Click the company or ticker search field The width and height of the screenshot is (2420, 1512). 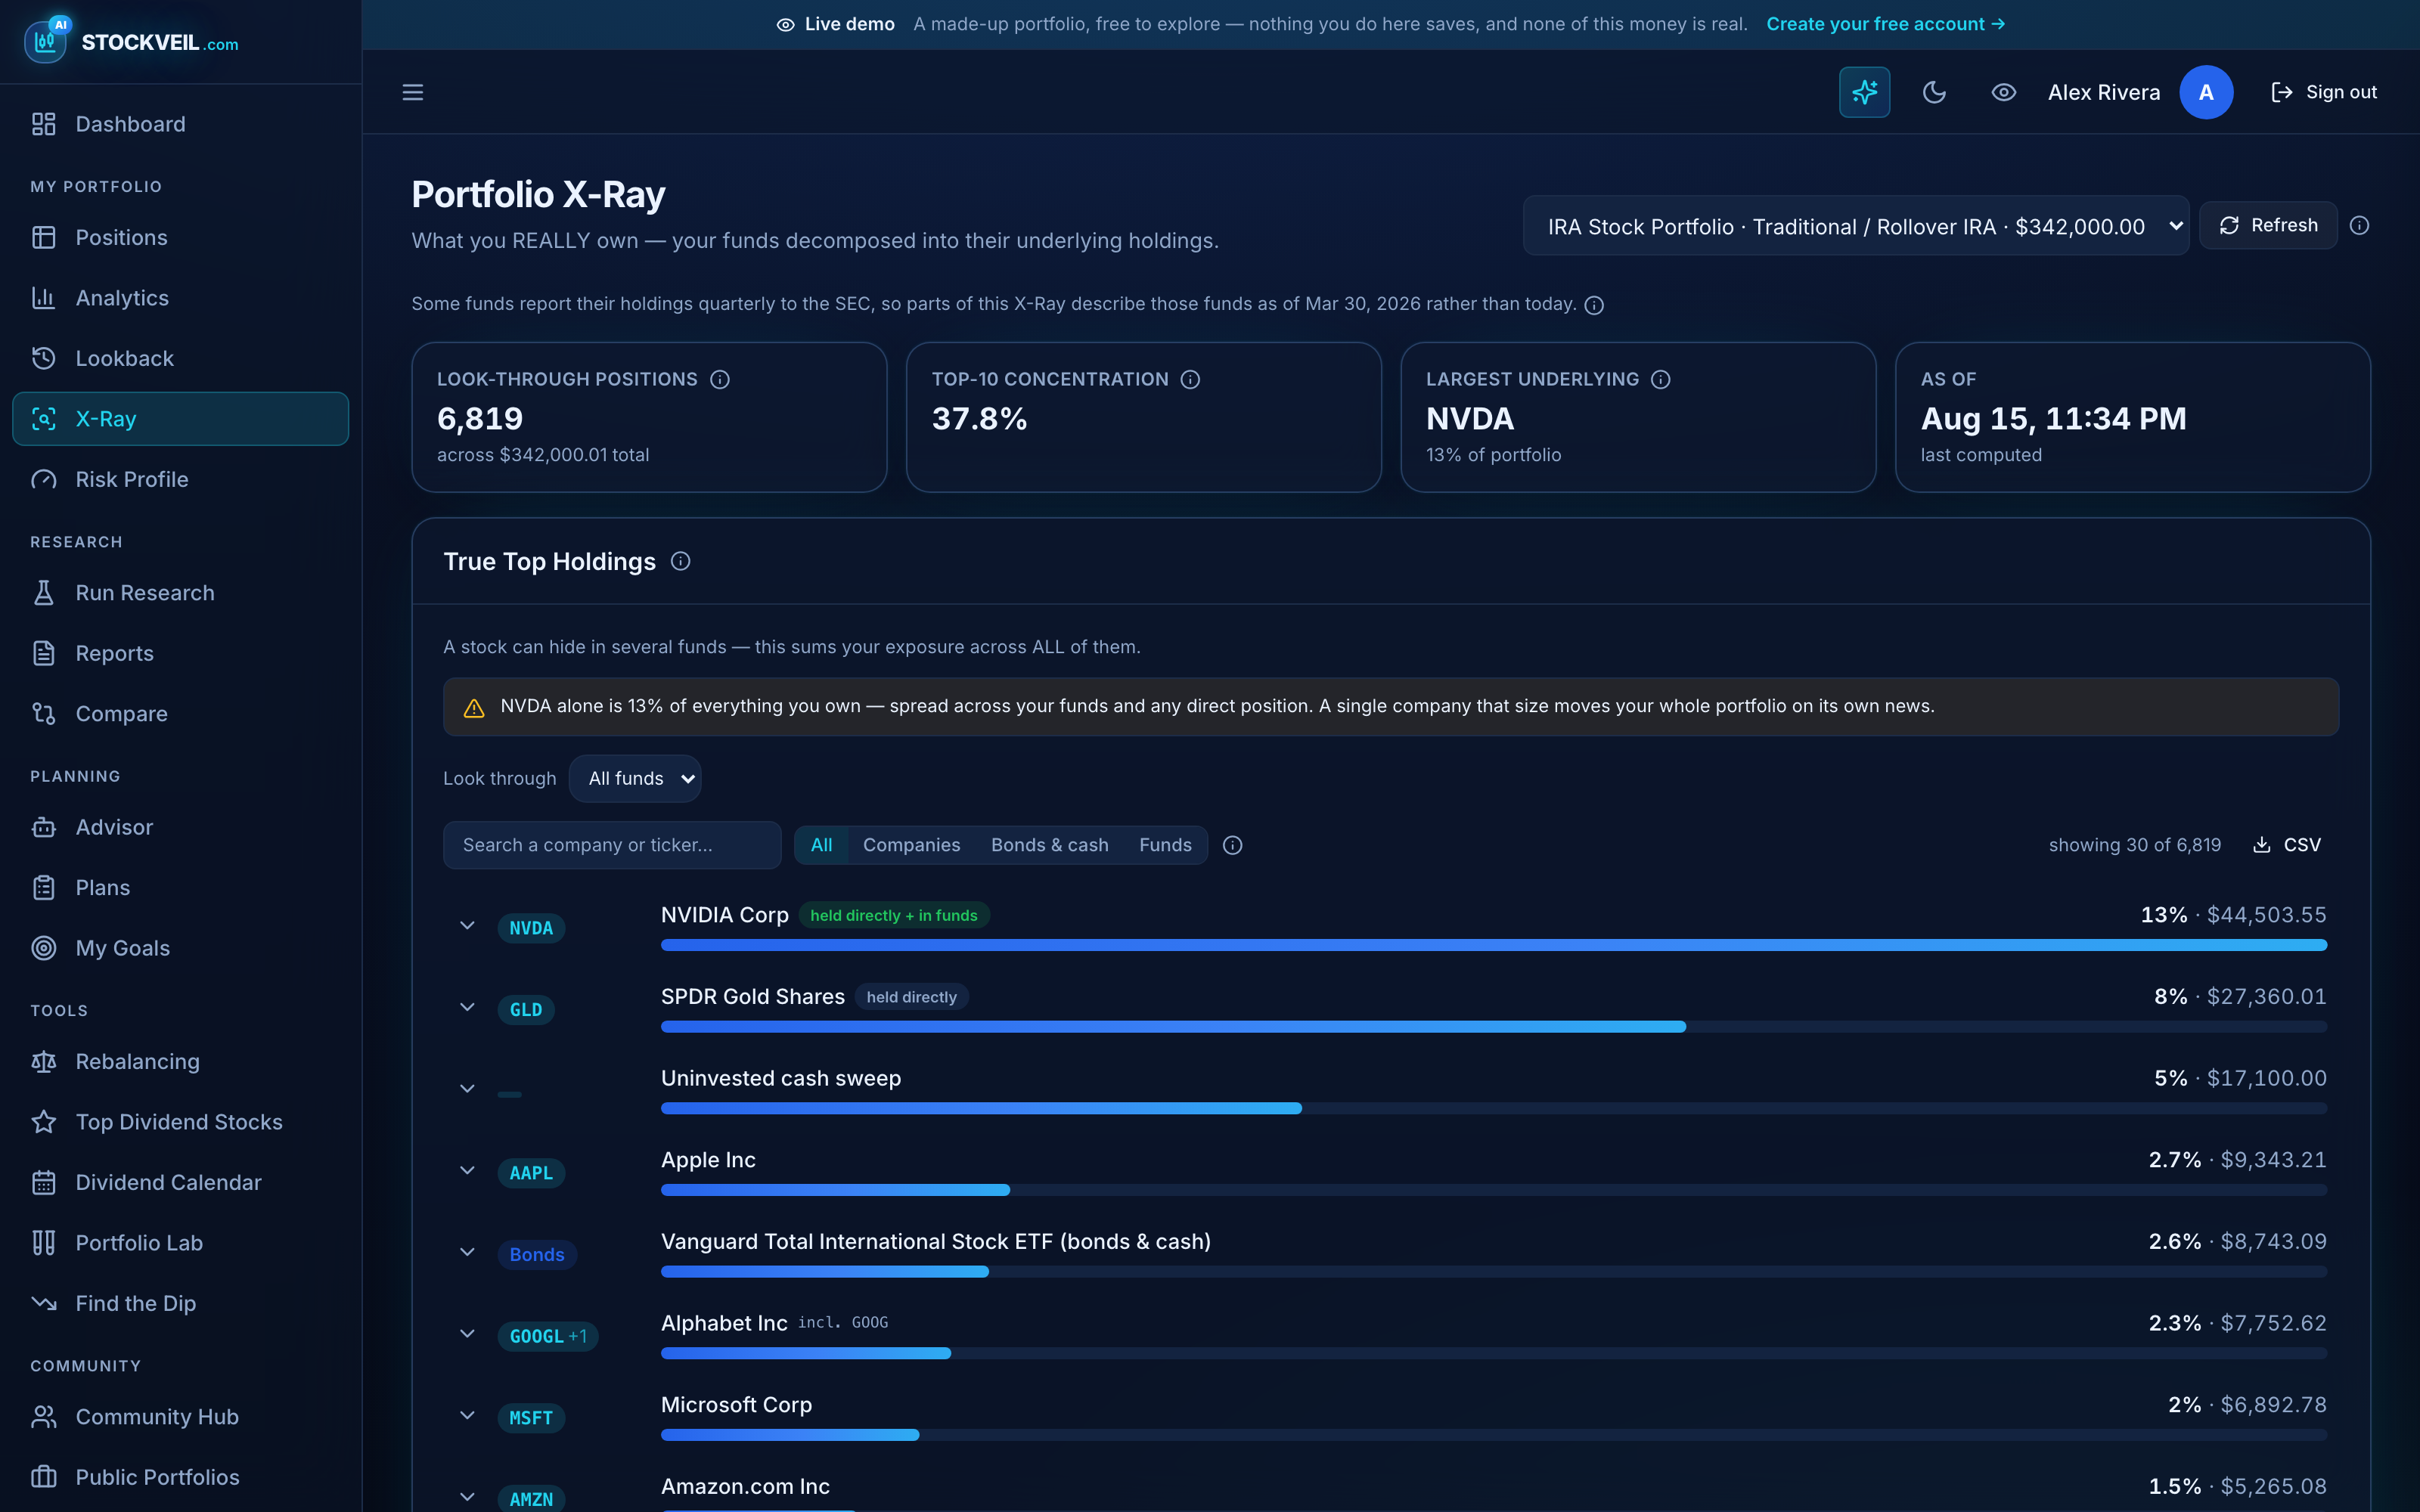(612, 845)
